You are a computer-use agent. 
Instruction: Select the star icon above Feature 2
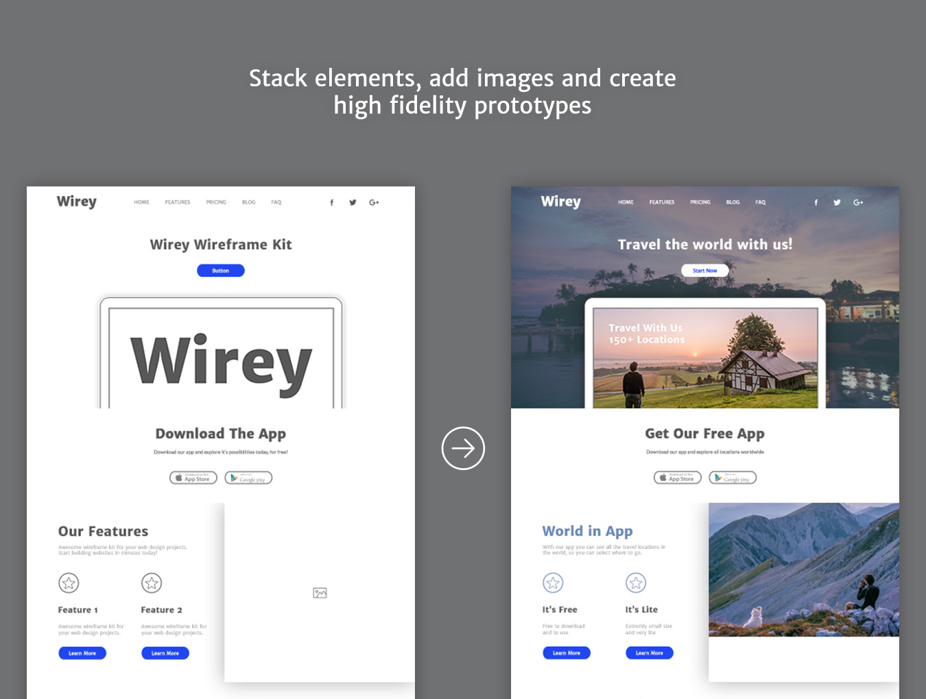point(152,583)
